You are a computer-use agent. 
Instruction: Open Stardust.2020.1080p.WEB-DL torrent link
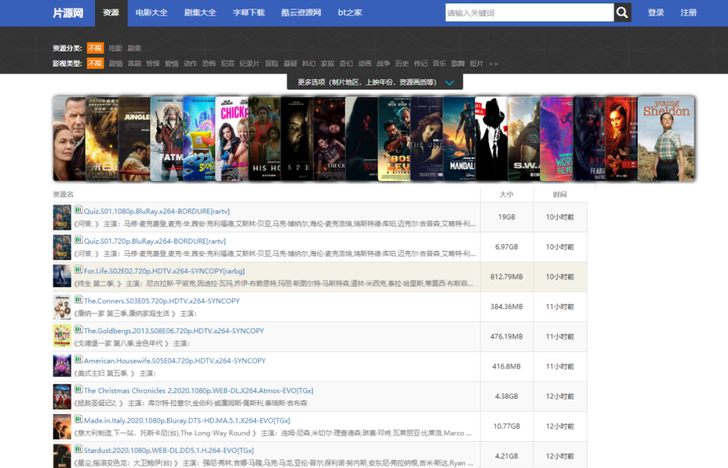169,450
